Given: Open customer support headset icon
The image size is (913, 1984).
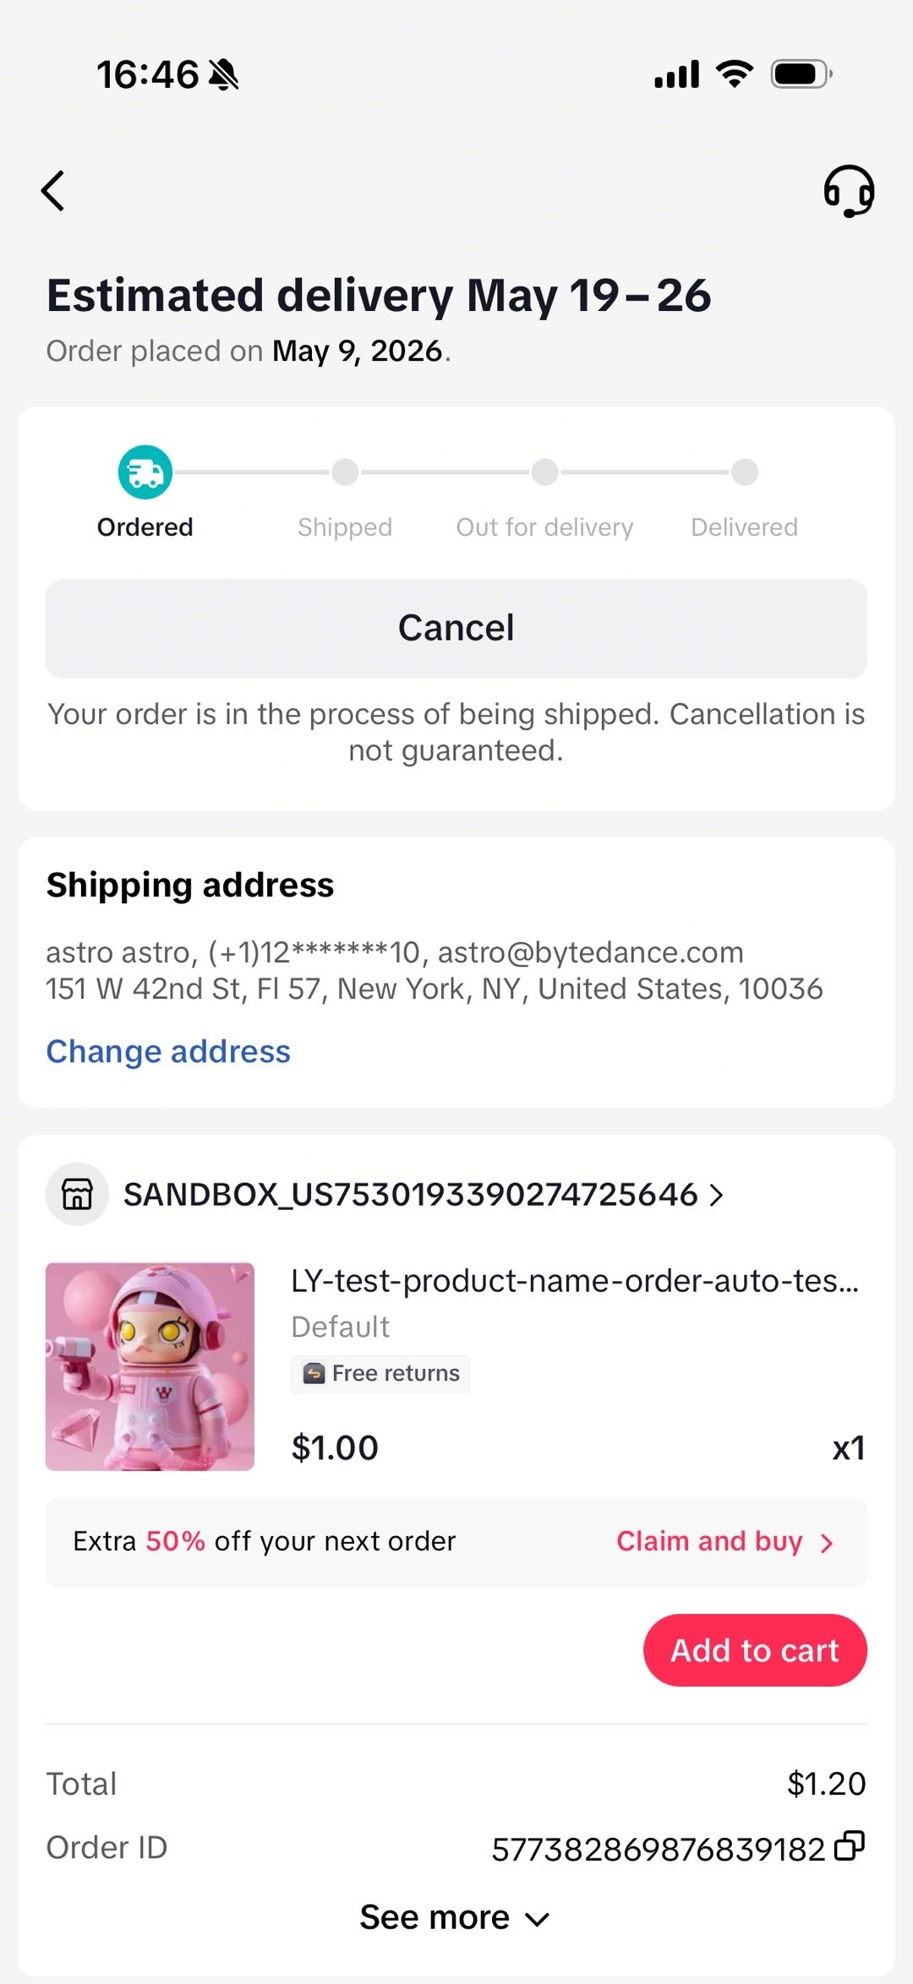Looking at the screenshot, I should click(849, 191).
